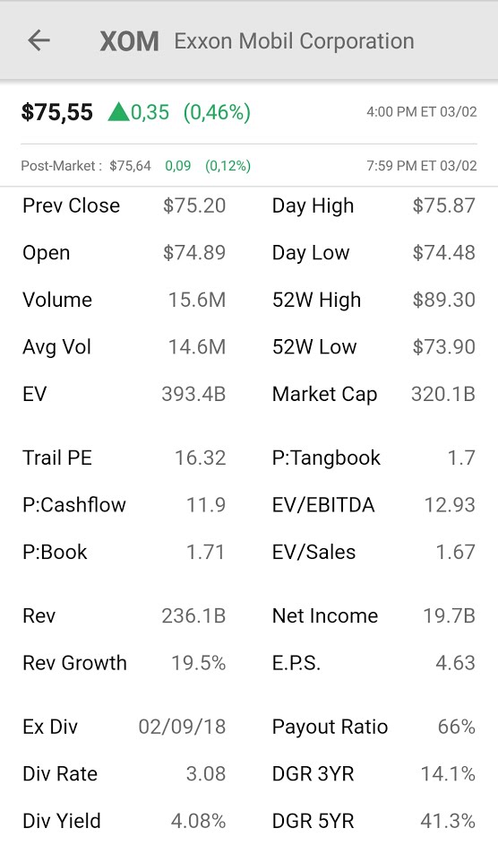This screenshot has width=498, height=846.
Task: Select the Prev Close value $75.20
Action: coord(193,205)
